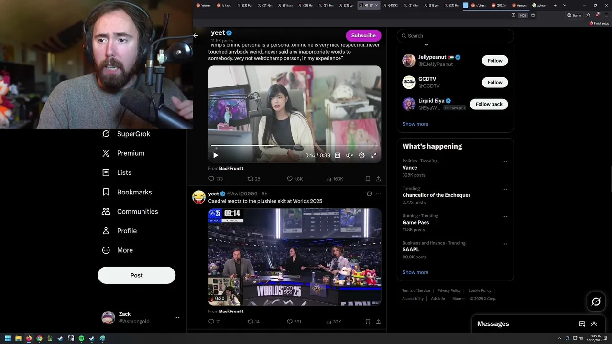Open account menu next to Zack
This screenshot has width=612, height=344.
(177, 318)
